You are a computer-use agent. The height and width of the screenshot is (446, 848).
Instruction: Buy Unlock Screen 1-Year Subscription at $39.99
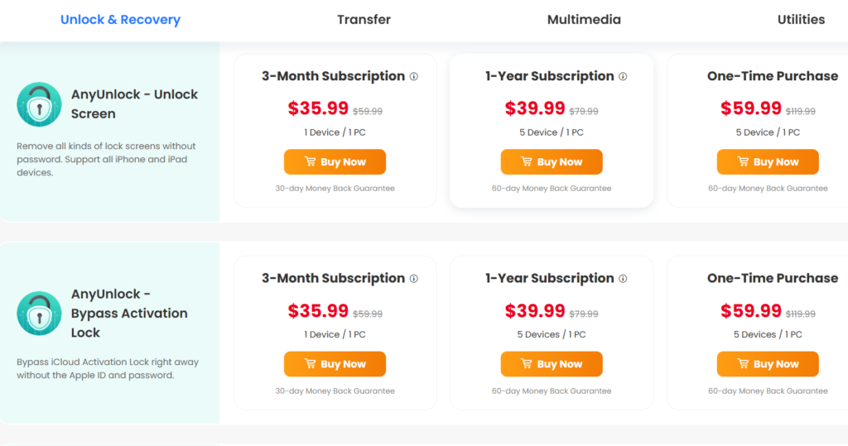pyautogui.click(x=552, y=161)
